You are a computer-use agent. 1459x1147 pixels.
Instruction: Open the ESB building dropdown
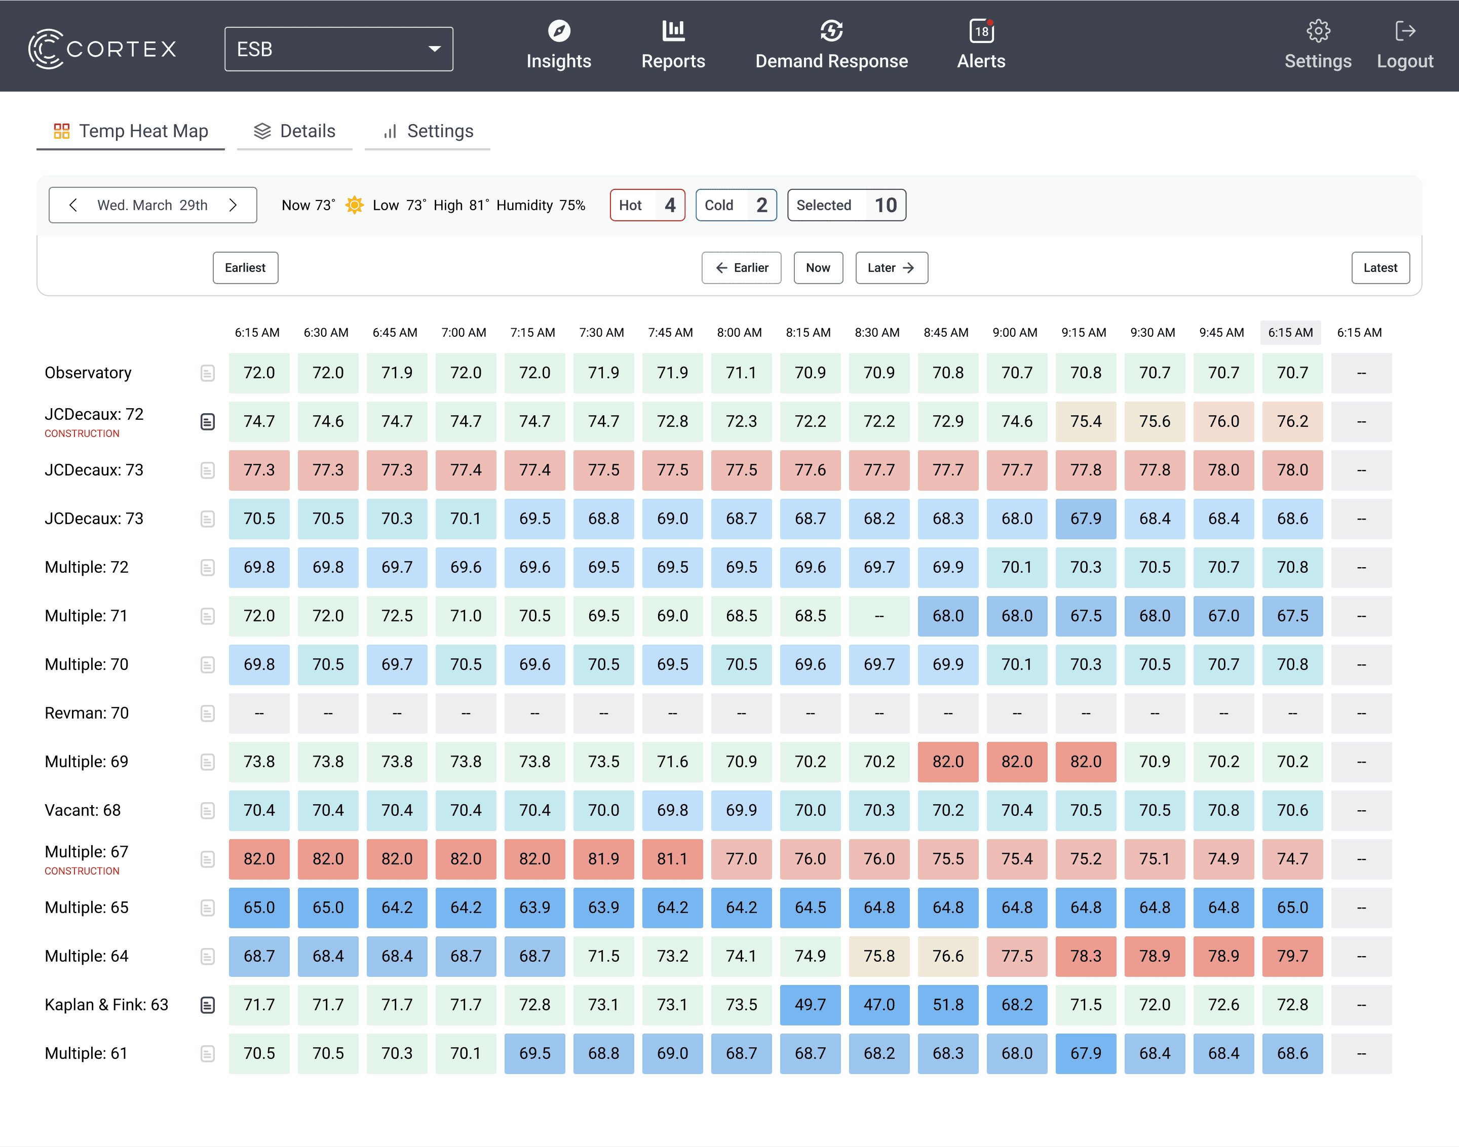point(338,48)
